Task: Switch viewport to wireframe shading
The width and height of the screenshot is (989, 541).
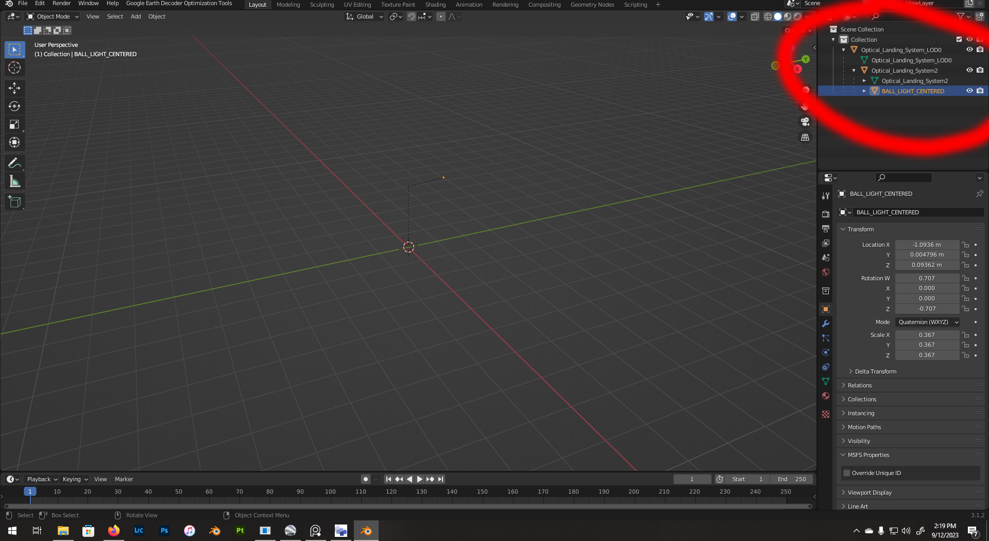Action: [x=768, y=16]
